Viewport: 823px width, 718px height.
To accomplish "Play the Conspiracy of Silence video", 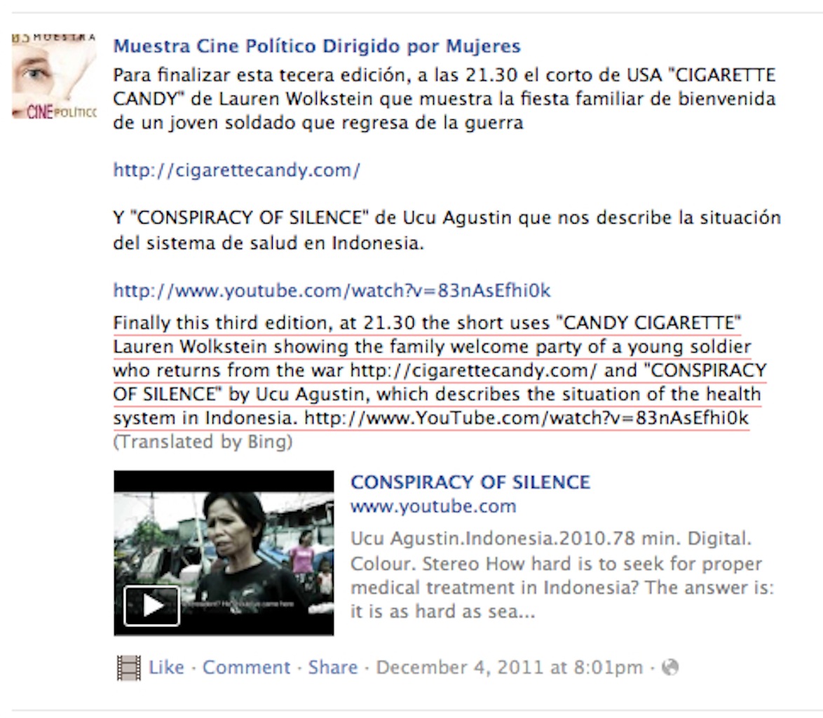I will (151, 607).
